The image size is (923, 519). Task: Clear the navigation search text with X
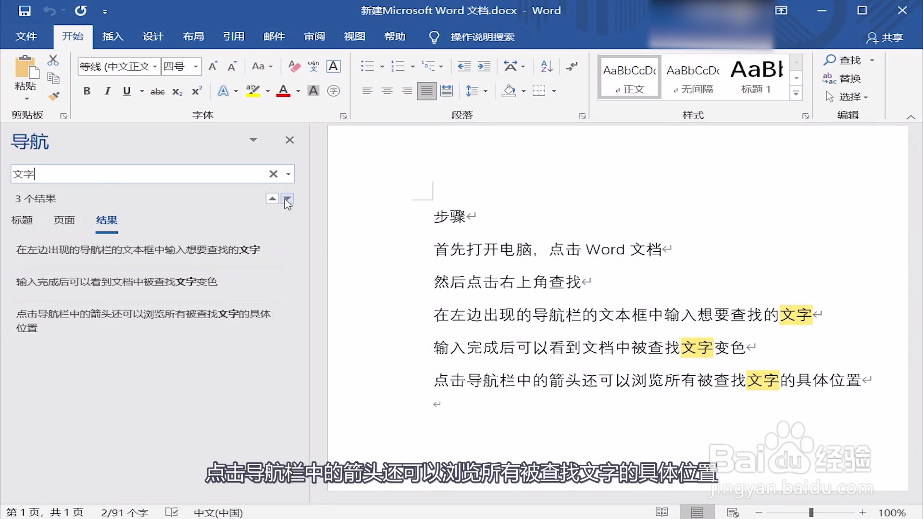coord(273,174)
